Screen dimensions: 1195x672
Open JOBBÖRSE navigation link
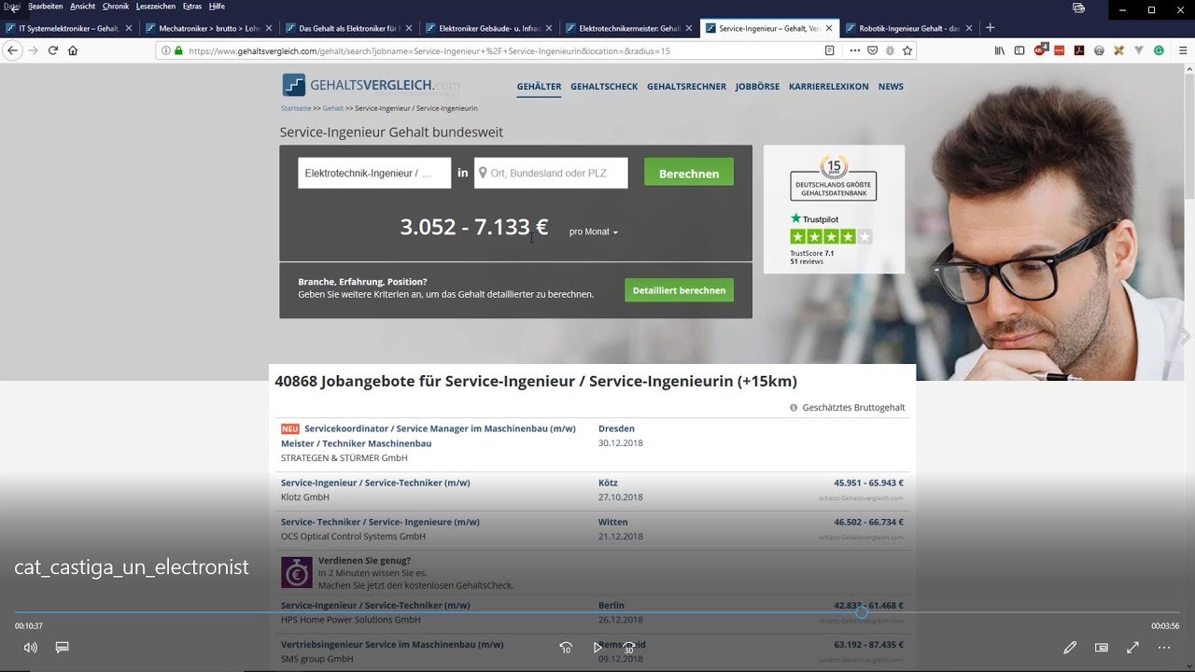pyautogui.click(x=757, y=87)
